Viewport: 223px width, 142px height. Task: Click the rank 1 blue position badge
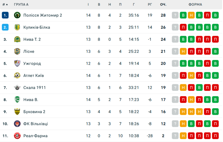pos(5,15)
